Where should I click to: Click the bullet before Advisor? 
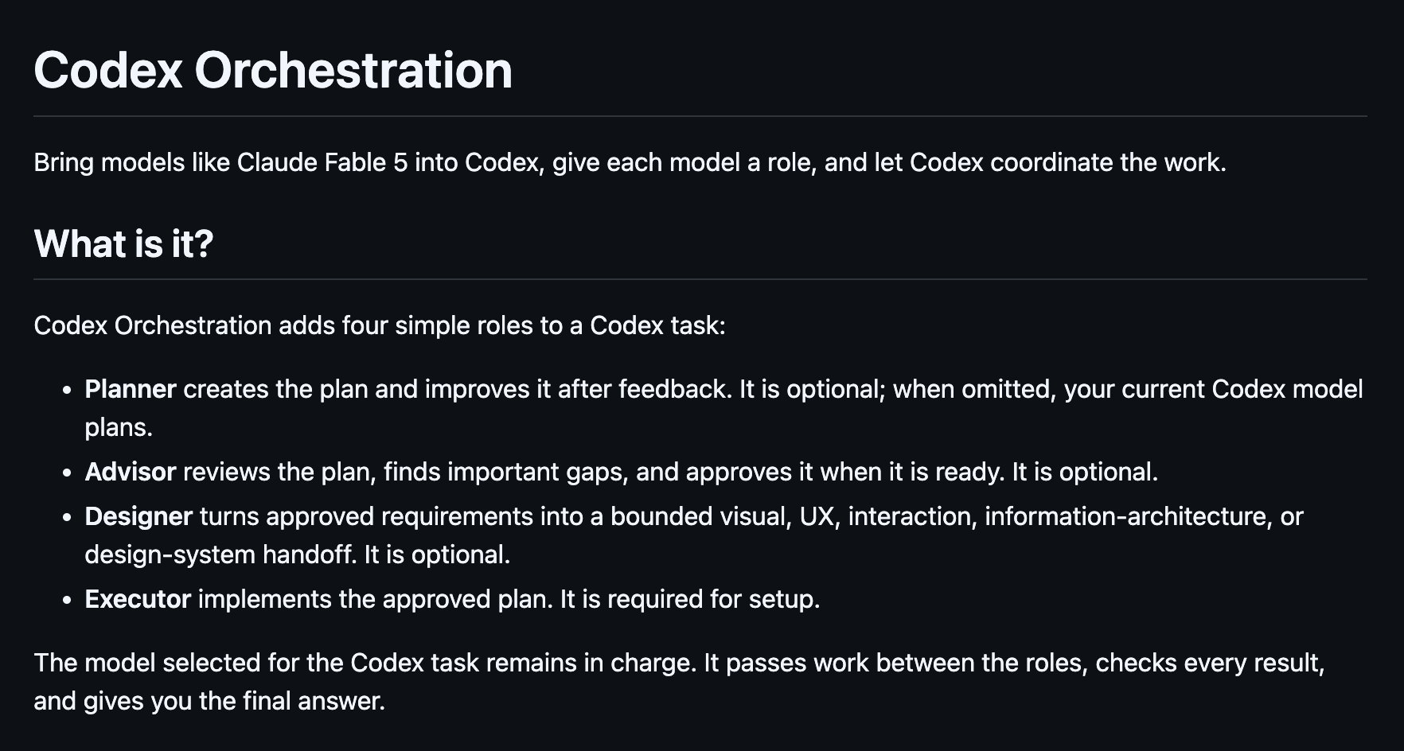[68, 473]
